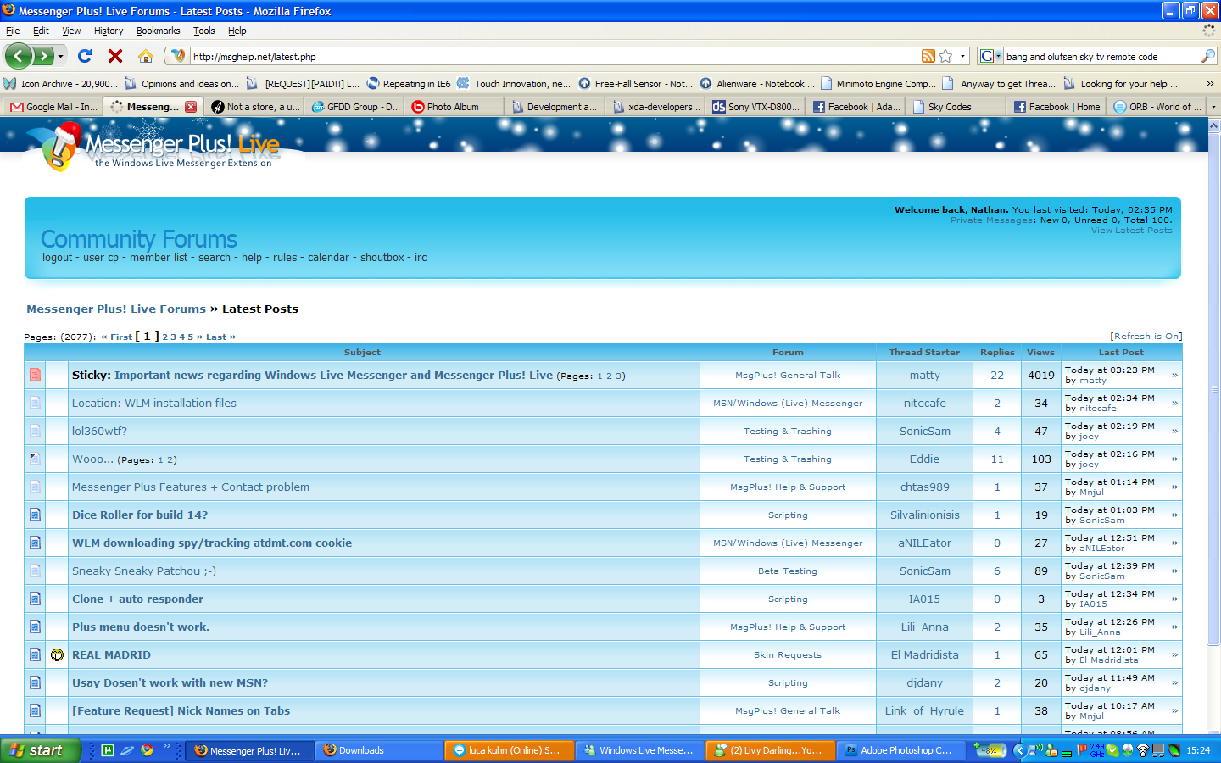Screen dimensions: 1221x763
Task: Click the search magnifier icon in search box
Action: (1208, 56)
